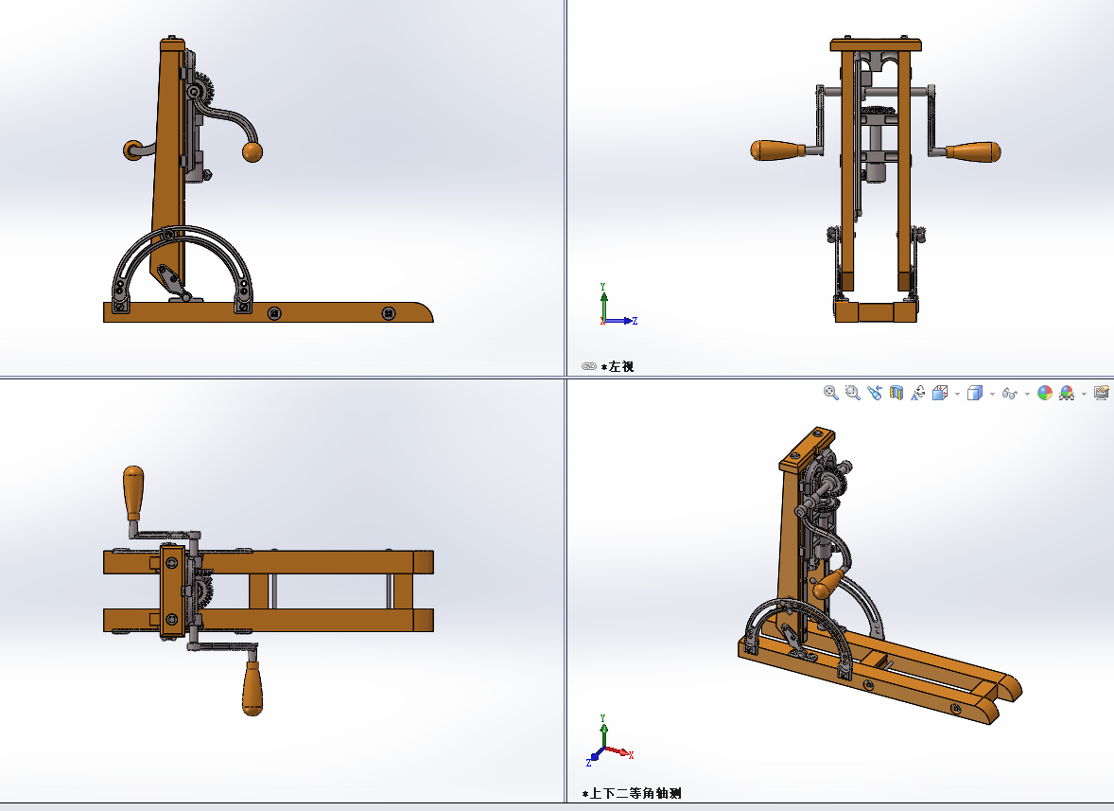Screen dimensions: 1114x811
Task: Click the Display Style cube icon
Action: [975, 393]
